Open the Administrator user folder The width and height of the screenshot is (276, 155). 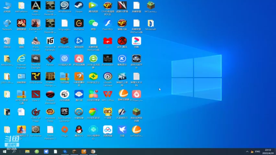(7, 60)
